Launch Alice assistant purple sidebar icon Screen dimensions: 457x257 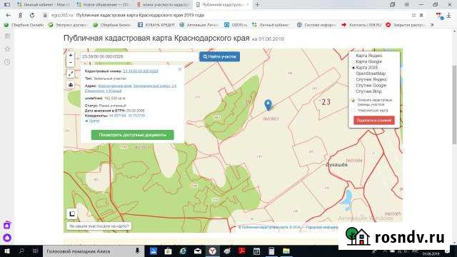click(7, 238)
